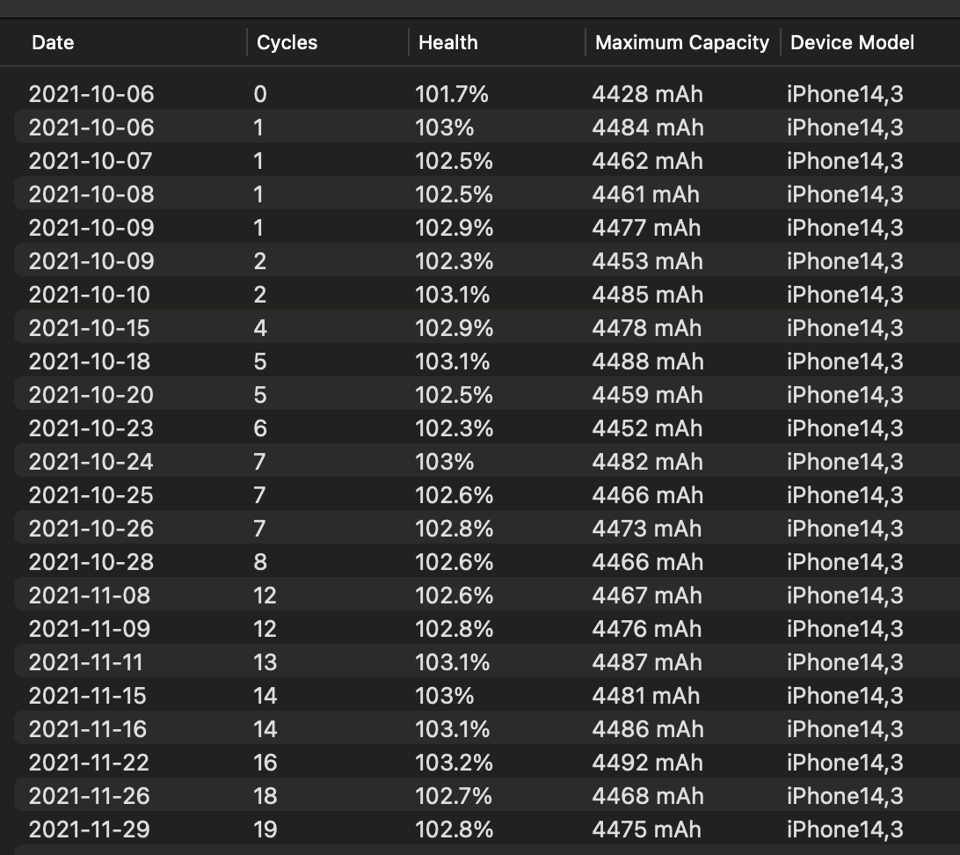Select the 103.2% health value

(454, 762)
